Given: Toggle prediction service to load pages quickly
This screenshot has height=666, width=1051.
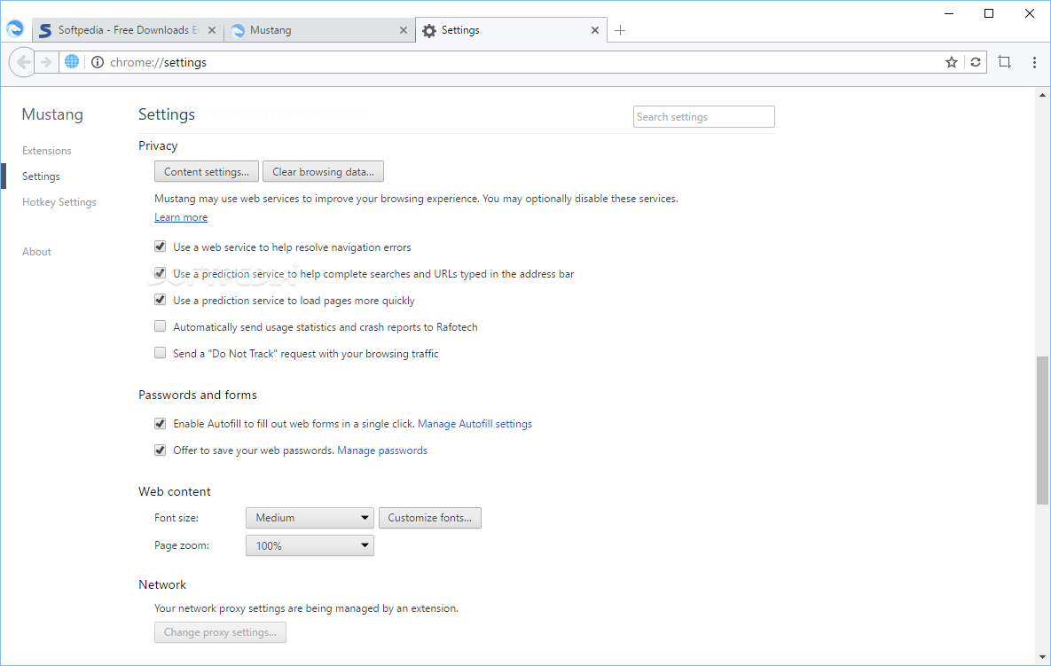Looking at the screenshot, I should click(160, 300).
